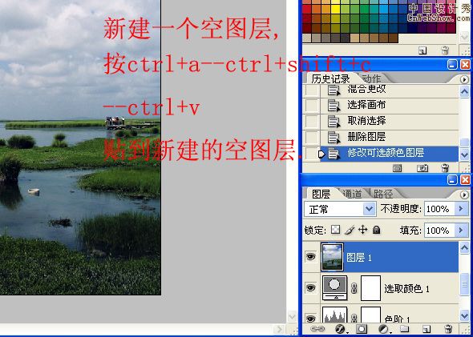This screenshot has height=337, width=473.
Task: Add a layer mask
Action: click(x=362, y=328)
